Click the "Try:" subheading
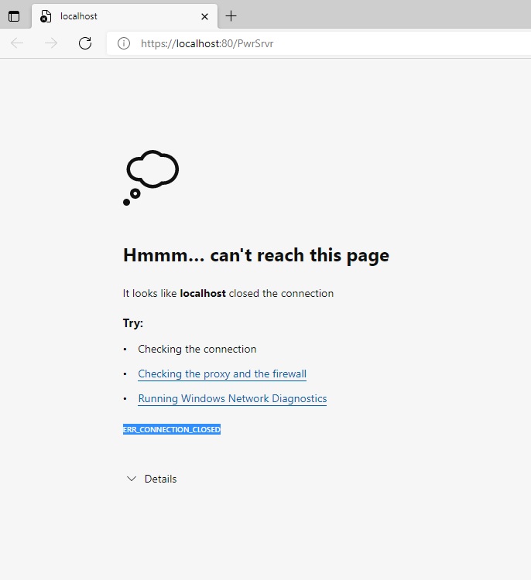The width and height of the screenshot is (531, 580). [x=133, y=323]
